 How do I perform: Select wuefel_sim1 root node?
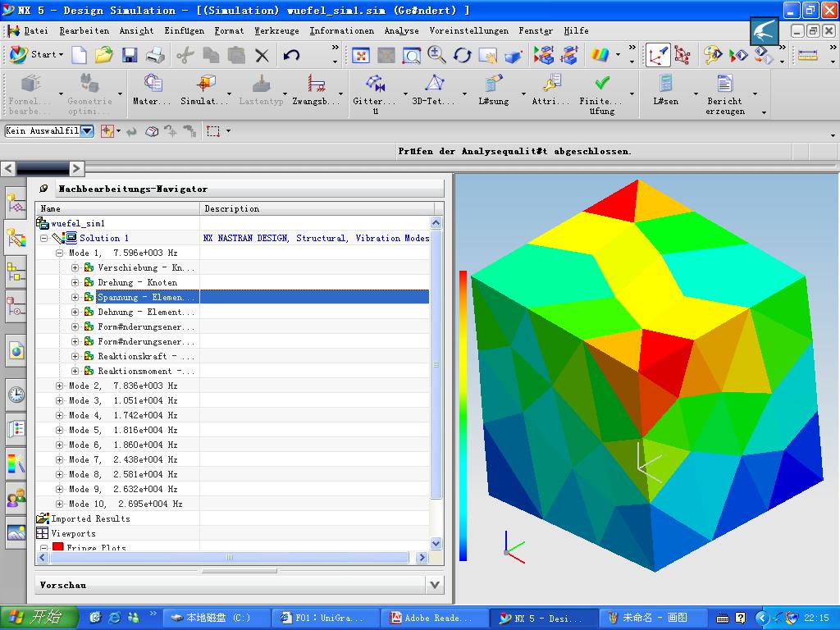[x=232, y=223]
